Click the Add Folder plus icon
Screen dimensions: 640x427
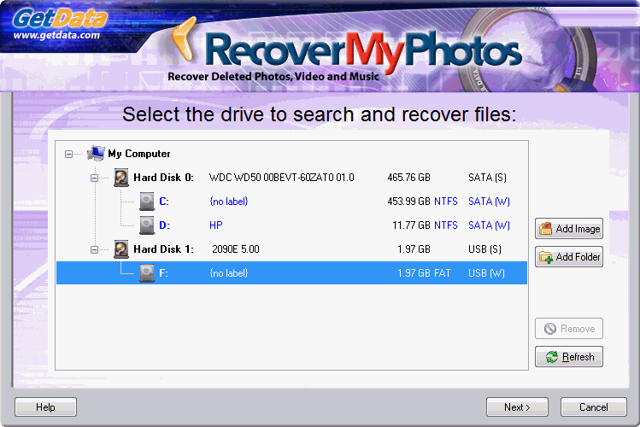pyautogui.click(x=546, y=257)
